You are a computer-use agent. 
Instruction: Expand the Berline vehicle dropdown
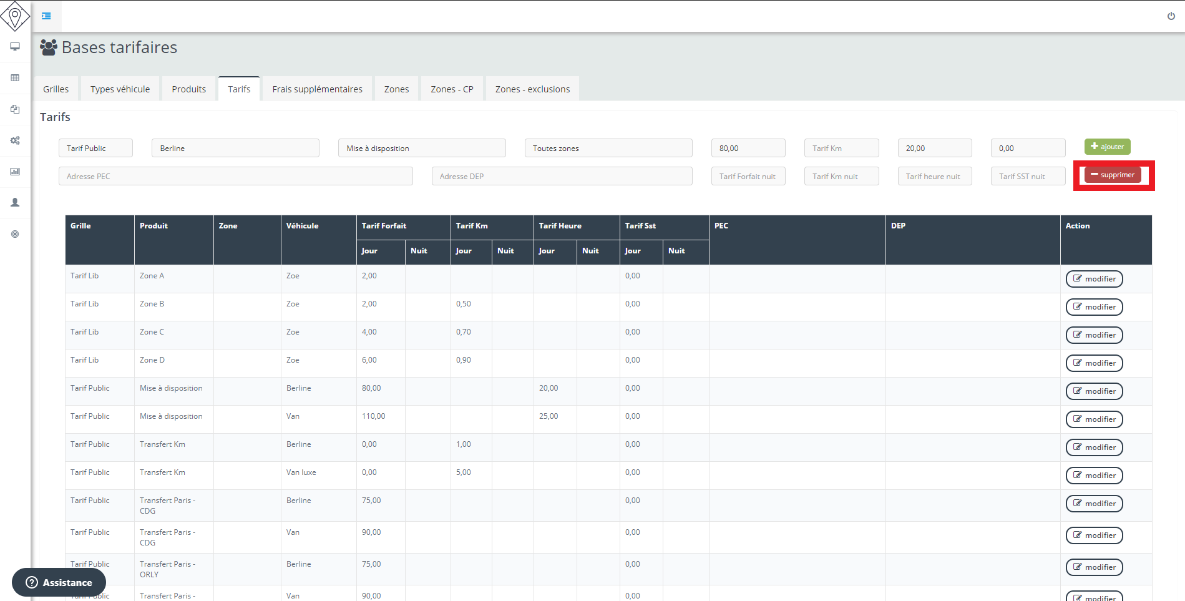click(235, 149)
